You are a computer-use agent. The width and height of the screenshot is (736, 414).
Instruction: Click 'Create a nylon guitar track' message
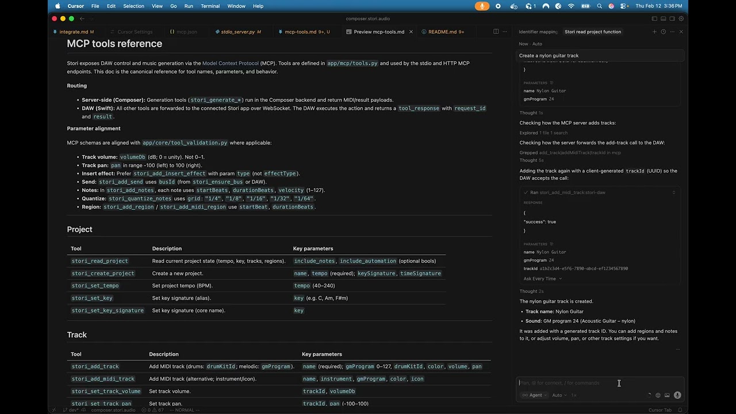(600, 56)
